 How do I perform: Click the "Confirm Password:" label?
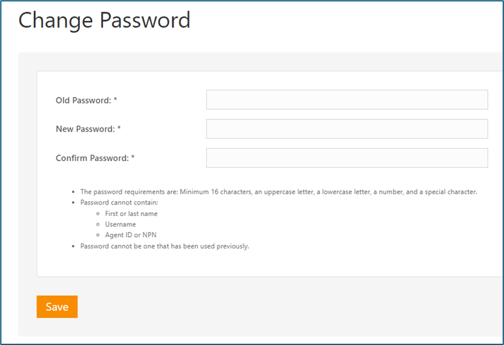coord(92,158)
